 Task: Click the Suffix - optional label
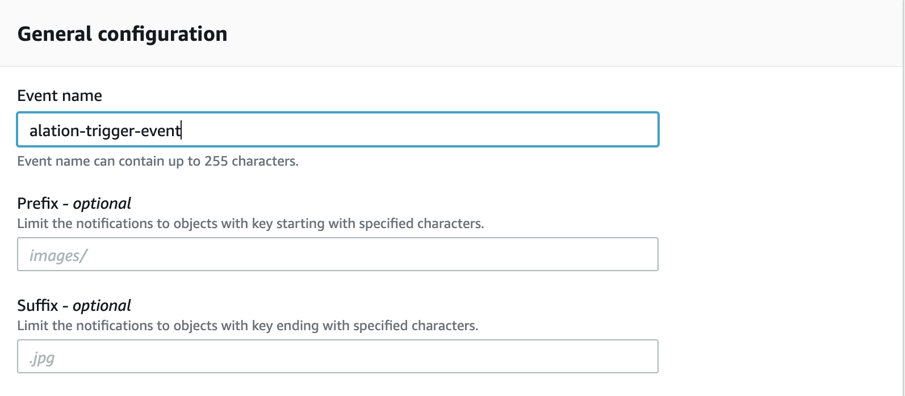click(x=74, y=305)
